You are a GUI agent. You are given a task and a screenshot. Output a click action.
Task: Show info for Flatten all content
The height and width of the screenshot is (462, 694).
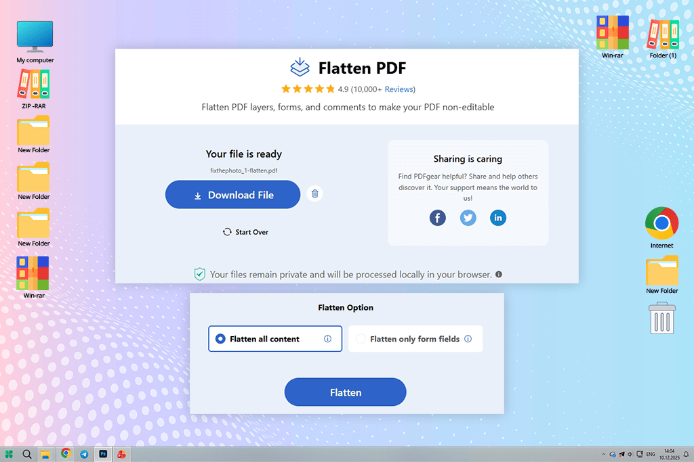[x=327, y=339]
